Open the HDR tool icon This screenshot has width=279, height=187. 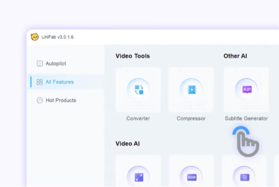click(191, 177)
